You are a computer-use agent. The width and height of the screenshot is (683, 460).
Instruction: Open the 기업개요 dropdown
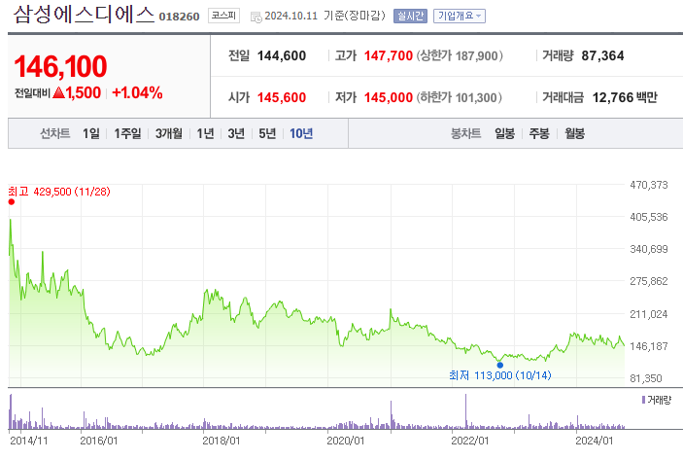click(460, 17)
